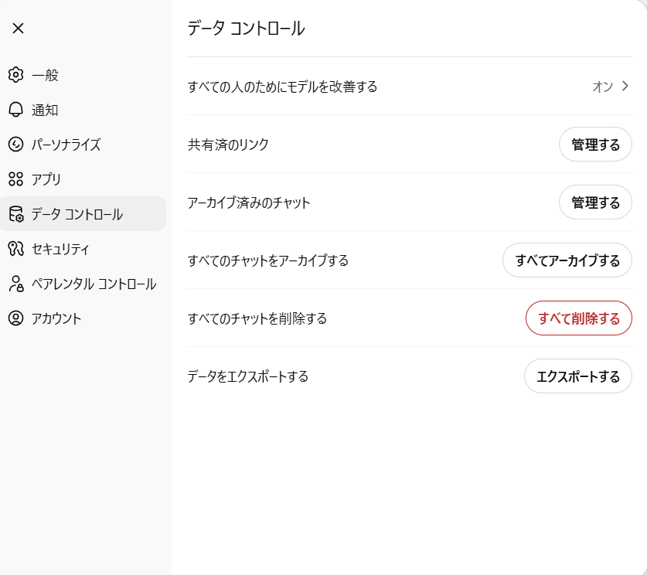The image size is (647, 575).
Task: Click the パーソナライズ sidebar icon
Action: [15, 145]
